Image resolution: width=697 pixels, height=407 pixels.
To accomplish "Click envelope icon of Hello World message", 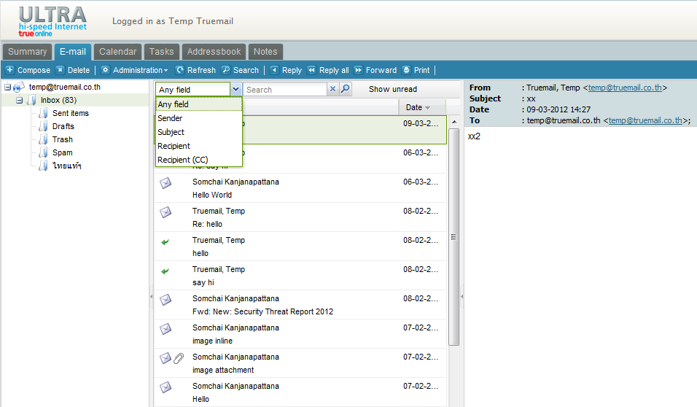I will click(x=166, y=183).
